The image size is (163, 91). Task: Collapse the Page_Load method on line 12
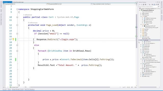[17, 25]
